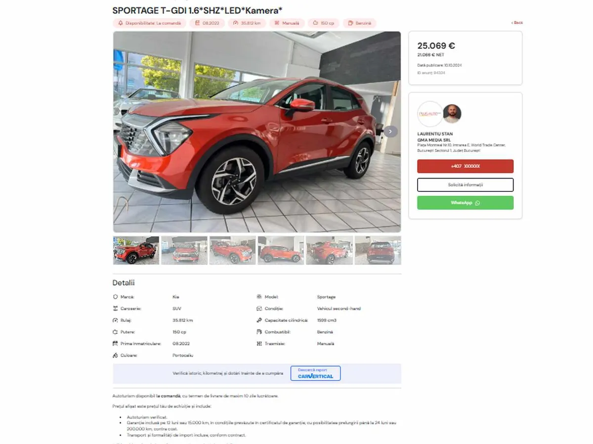Open WhatsApp chat with the seller
The height and width of the screenshot is (444, 593).
click(x=465, y=203)
